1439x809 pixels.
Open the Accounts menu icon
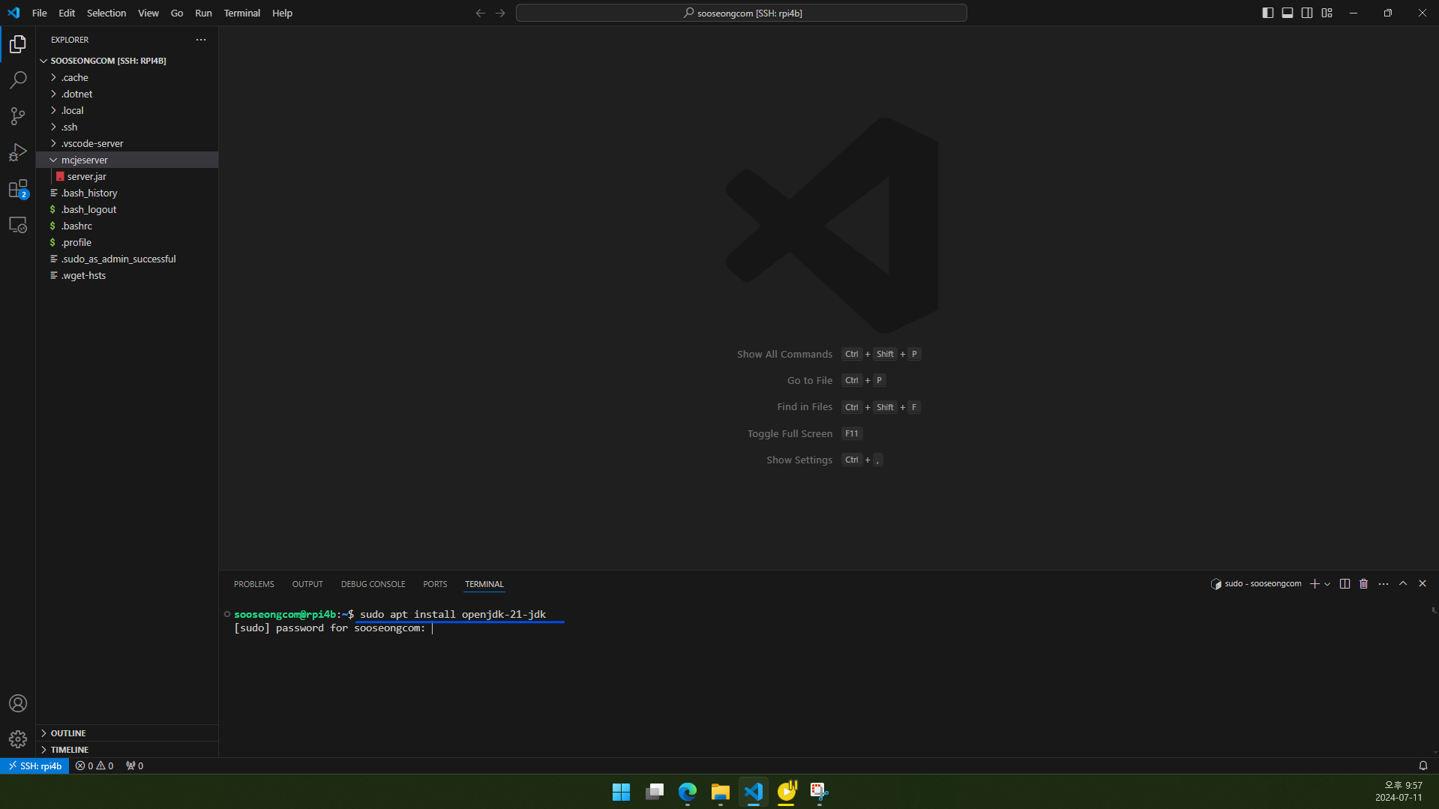tap(18, 703)
